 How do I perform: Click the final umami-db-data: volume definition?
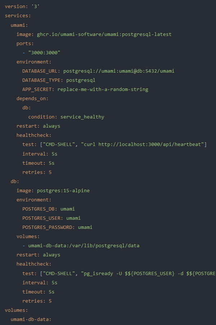pyautogui.click(x=31, y=319)
